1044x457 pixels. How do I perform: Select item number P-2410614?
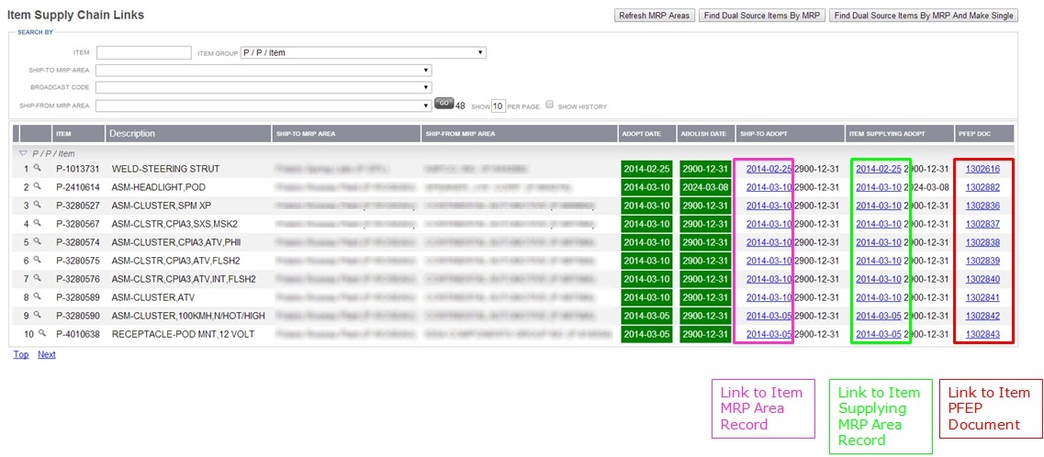coord(78,187)
